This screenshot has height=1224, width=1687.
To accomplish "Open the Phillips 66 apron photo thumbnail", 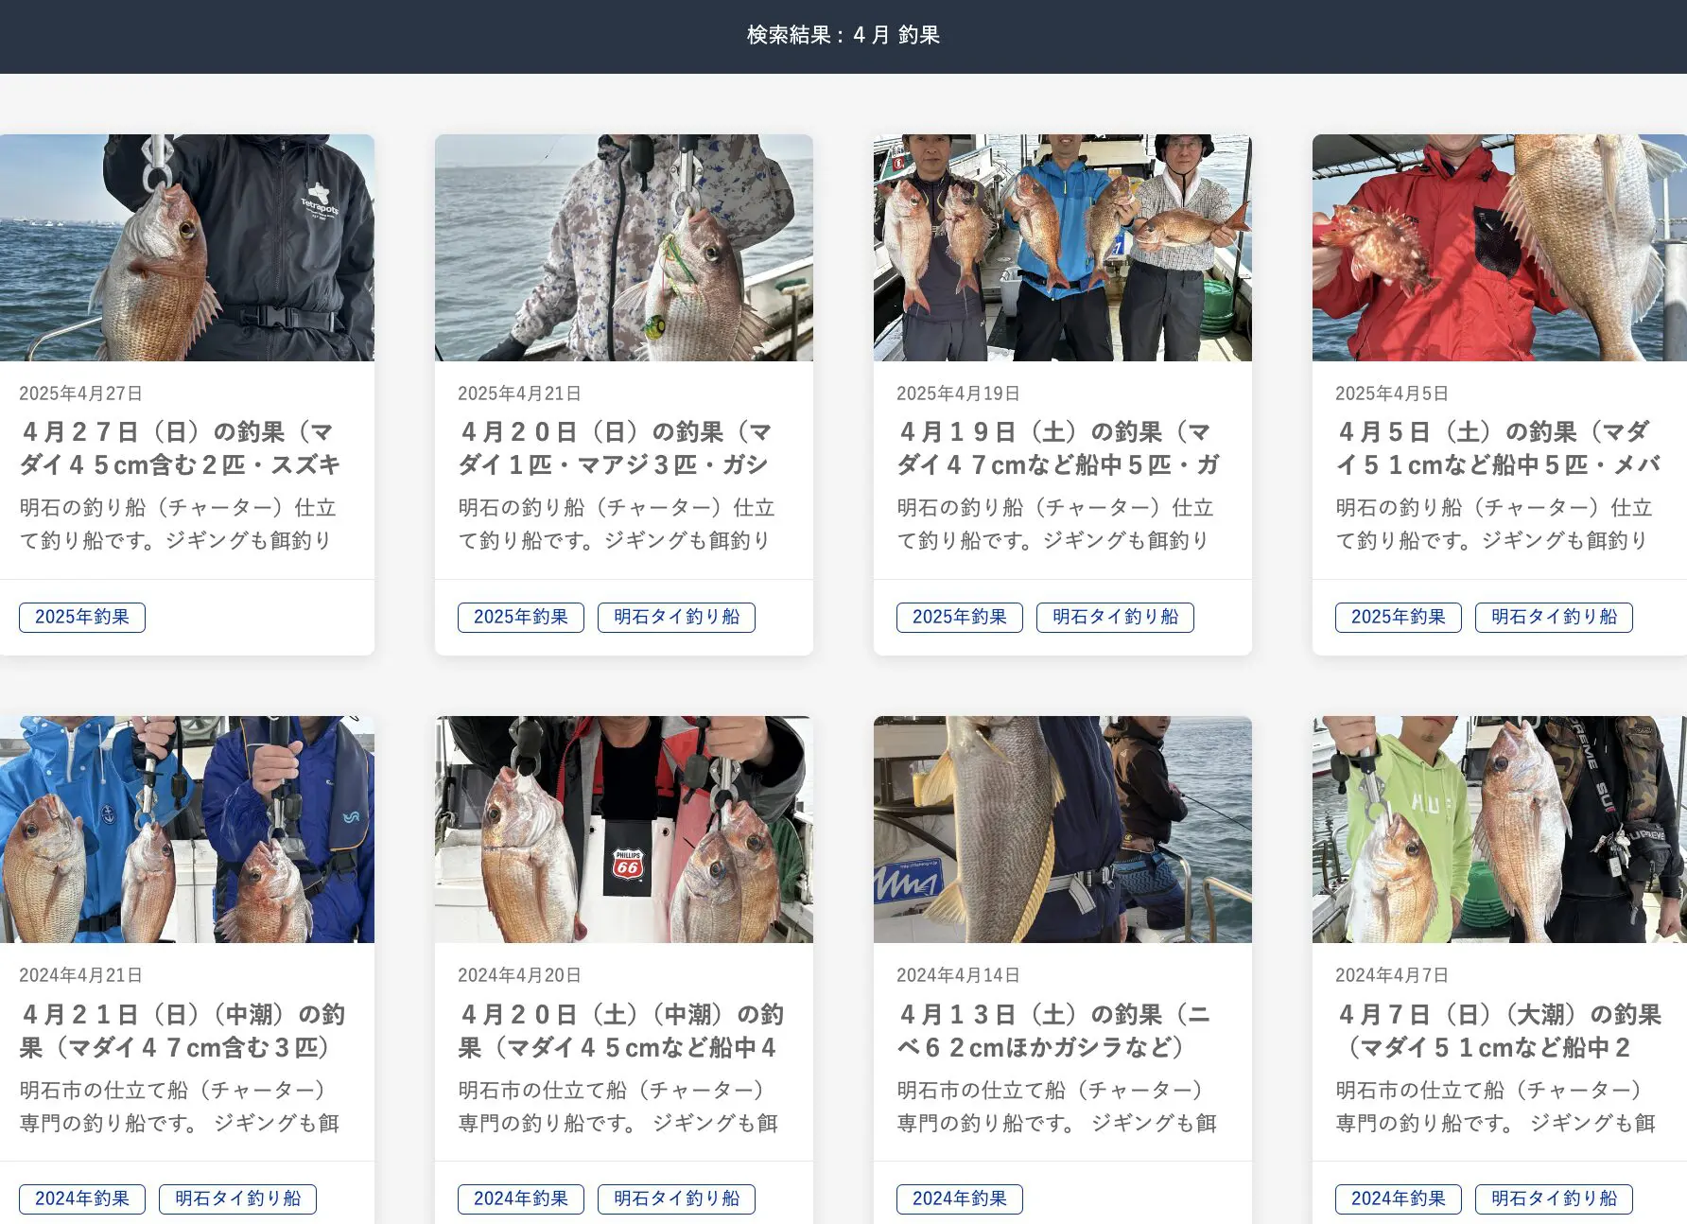I will click(x=623, y=830).
